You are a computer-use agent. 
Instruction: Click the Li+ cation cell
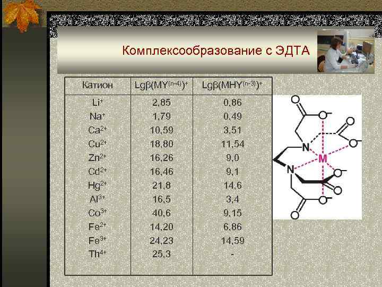coord(98,102)
